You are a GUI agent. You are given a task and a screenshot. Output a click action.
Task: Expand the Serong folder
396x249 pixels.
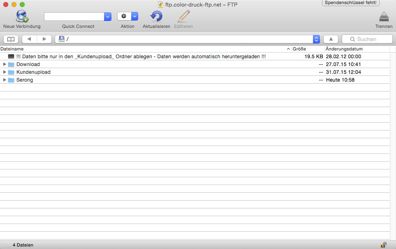click(4, 80)
